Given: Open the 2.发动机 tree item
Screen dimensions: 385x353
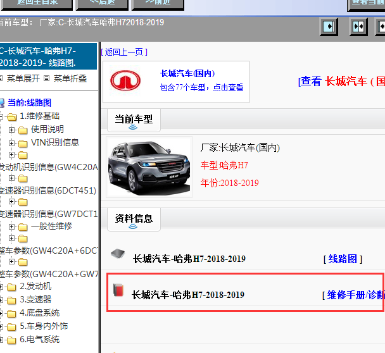Looking at the screenshot, I should click(x=35, y=287).
